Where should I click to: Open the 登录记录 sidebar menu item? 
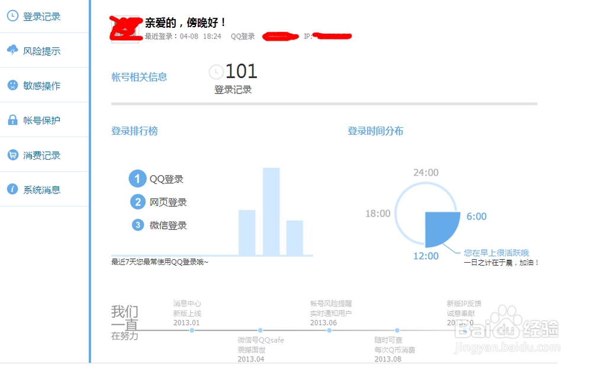(44, 16)
